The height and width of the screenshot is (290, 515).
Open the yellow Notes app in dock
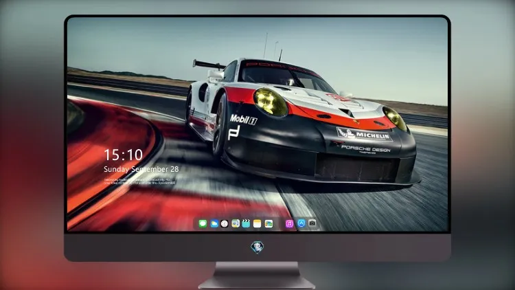click(257, 223)
